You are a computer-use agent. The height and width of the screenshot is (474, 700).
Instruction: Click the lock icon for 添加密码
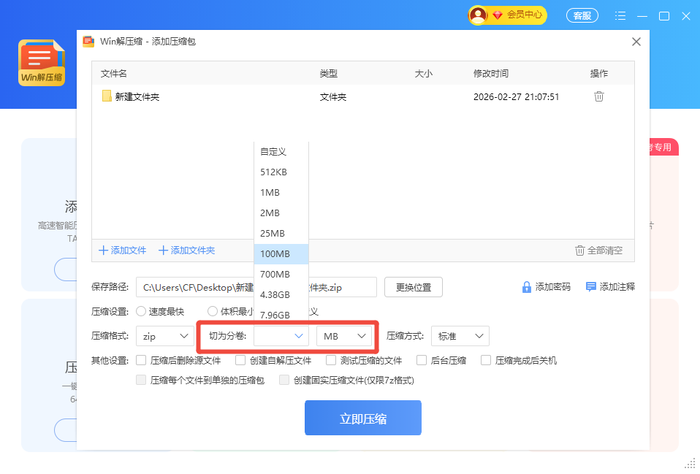[x=526, y=287]
